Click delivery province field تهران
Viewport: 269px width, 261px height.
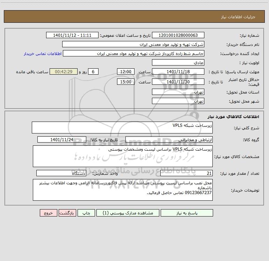(x=178, y=92)
